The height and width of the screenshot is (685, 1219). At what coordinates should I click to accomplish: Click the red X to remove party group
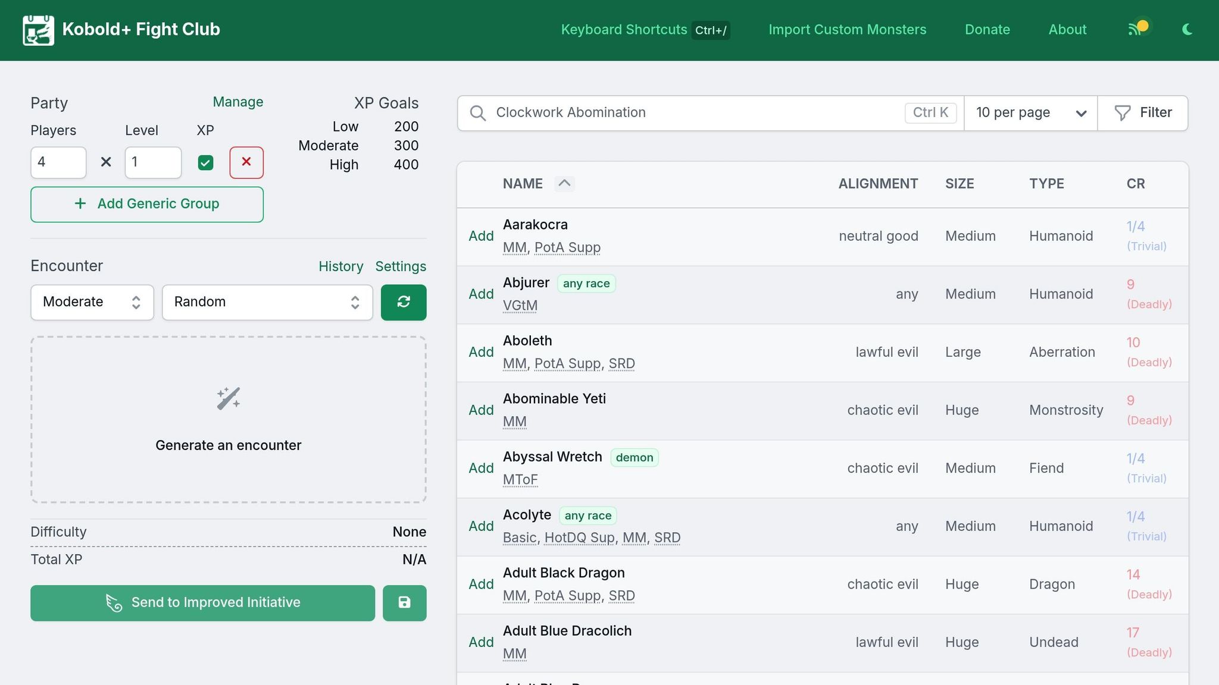(x=246, y=162)
